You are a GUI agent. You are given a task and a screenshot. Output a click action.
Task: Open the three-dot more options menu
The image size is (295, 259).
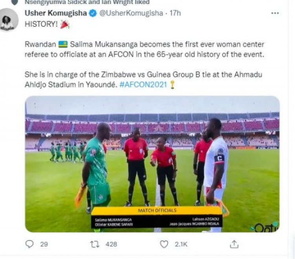275,13
